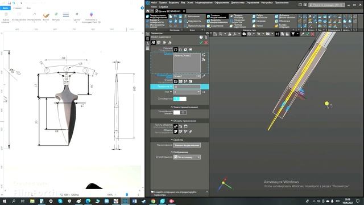Select the first extrusion method icon in the Способ row
Screen dimensions: 364x205
(x=176, y=81)
